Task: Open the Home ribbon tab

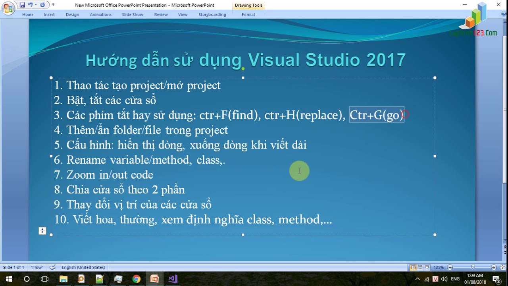Action: tap(28, 15)
